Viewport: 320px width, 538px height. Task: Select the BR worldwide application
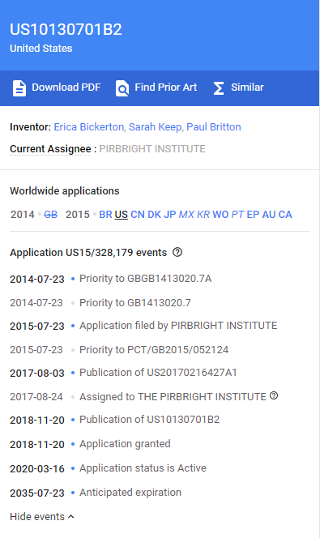pyautogui.click(x=105, y=215)
